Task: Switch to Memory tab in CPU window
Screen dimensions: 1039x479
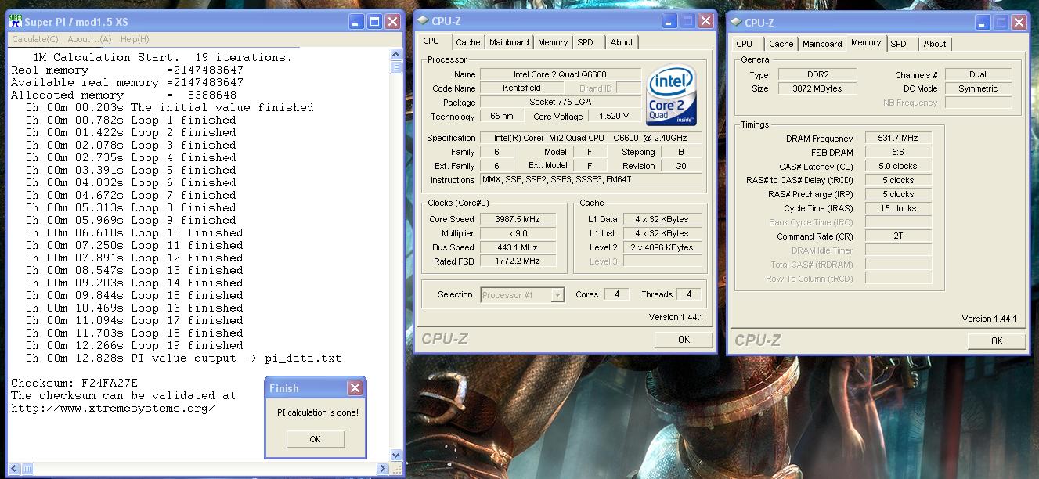Action: point(553,42)
